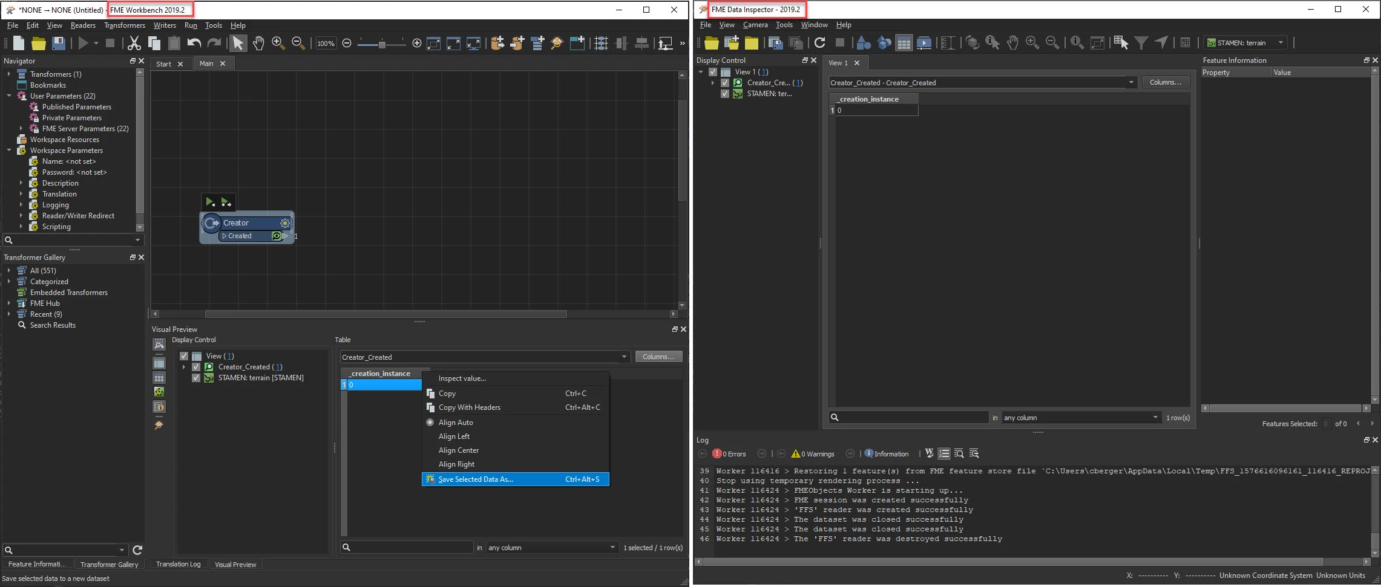Screen dimensions: 1381x587
Task: Refresh the Transformer Gallery search
Action: click(137, 550)
